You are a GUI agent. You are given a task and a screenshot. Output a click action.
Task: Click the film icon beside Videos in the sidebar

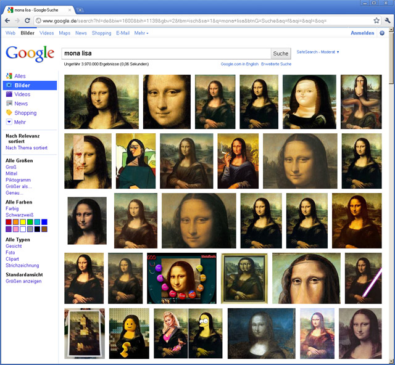click(9, 94)
